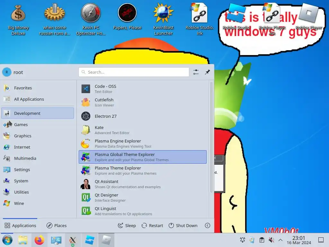Screen dimensions: 329x247
Task: Open the Internet category
Action: click(x=38, y=147)
